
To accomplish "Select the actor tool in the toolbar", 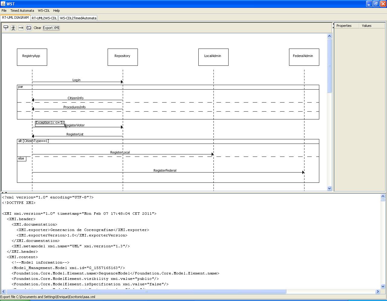I will click(x=13, y=27).
